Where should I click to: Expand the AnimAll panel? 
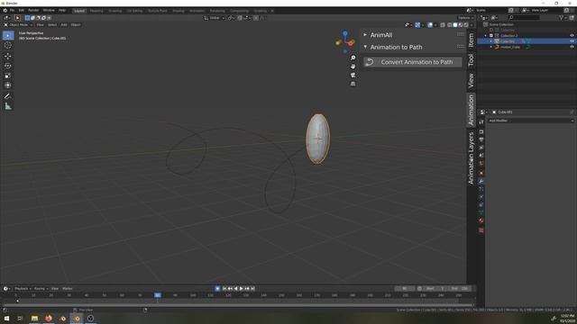click(365, 35)
